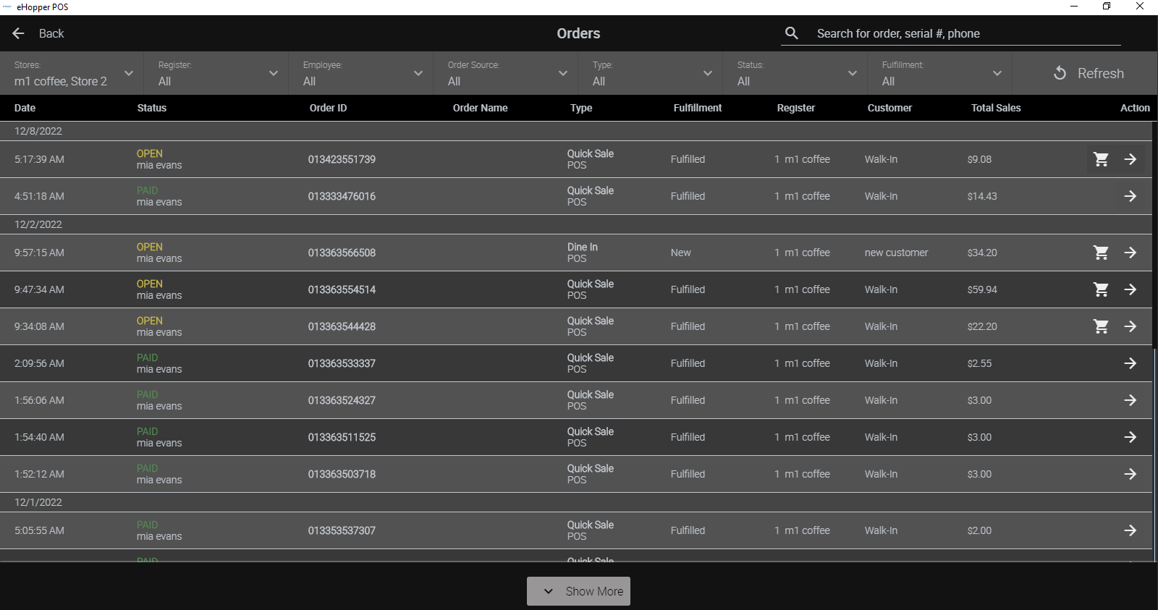Open details arrow for order 013353537307
This screenshot has width=1158, height=610.
coord(1130,530)
